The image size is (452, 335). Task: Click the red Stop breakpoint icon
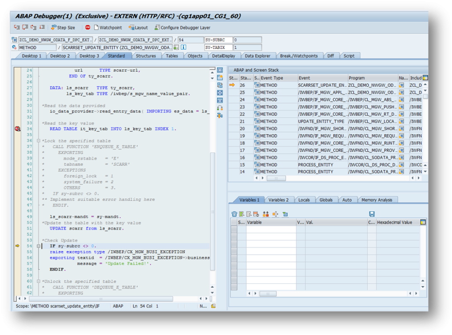coord(88,27)
